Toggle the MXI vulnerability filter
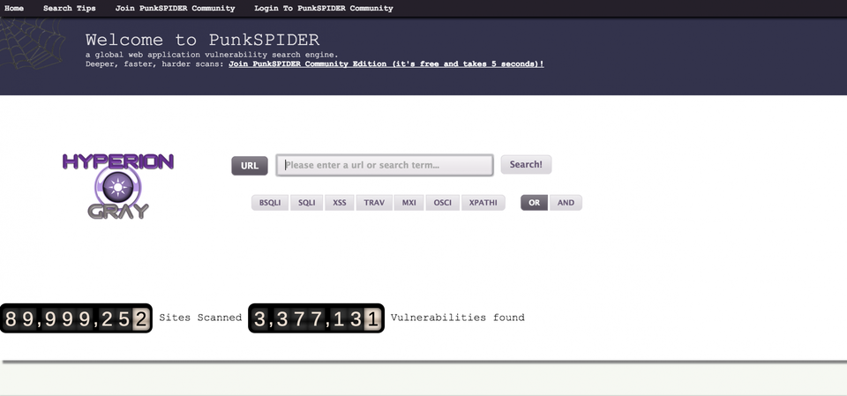Viewport: 847px width, 396px height. [x=409, y=203]
